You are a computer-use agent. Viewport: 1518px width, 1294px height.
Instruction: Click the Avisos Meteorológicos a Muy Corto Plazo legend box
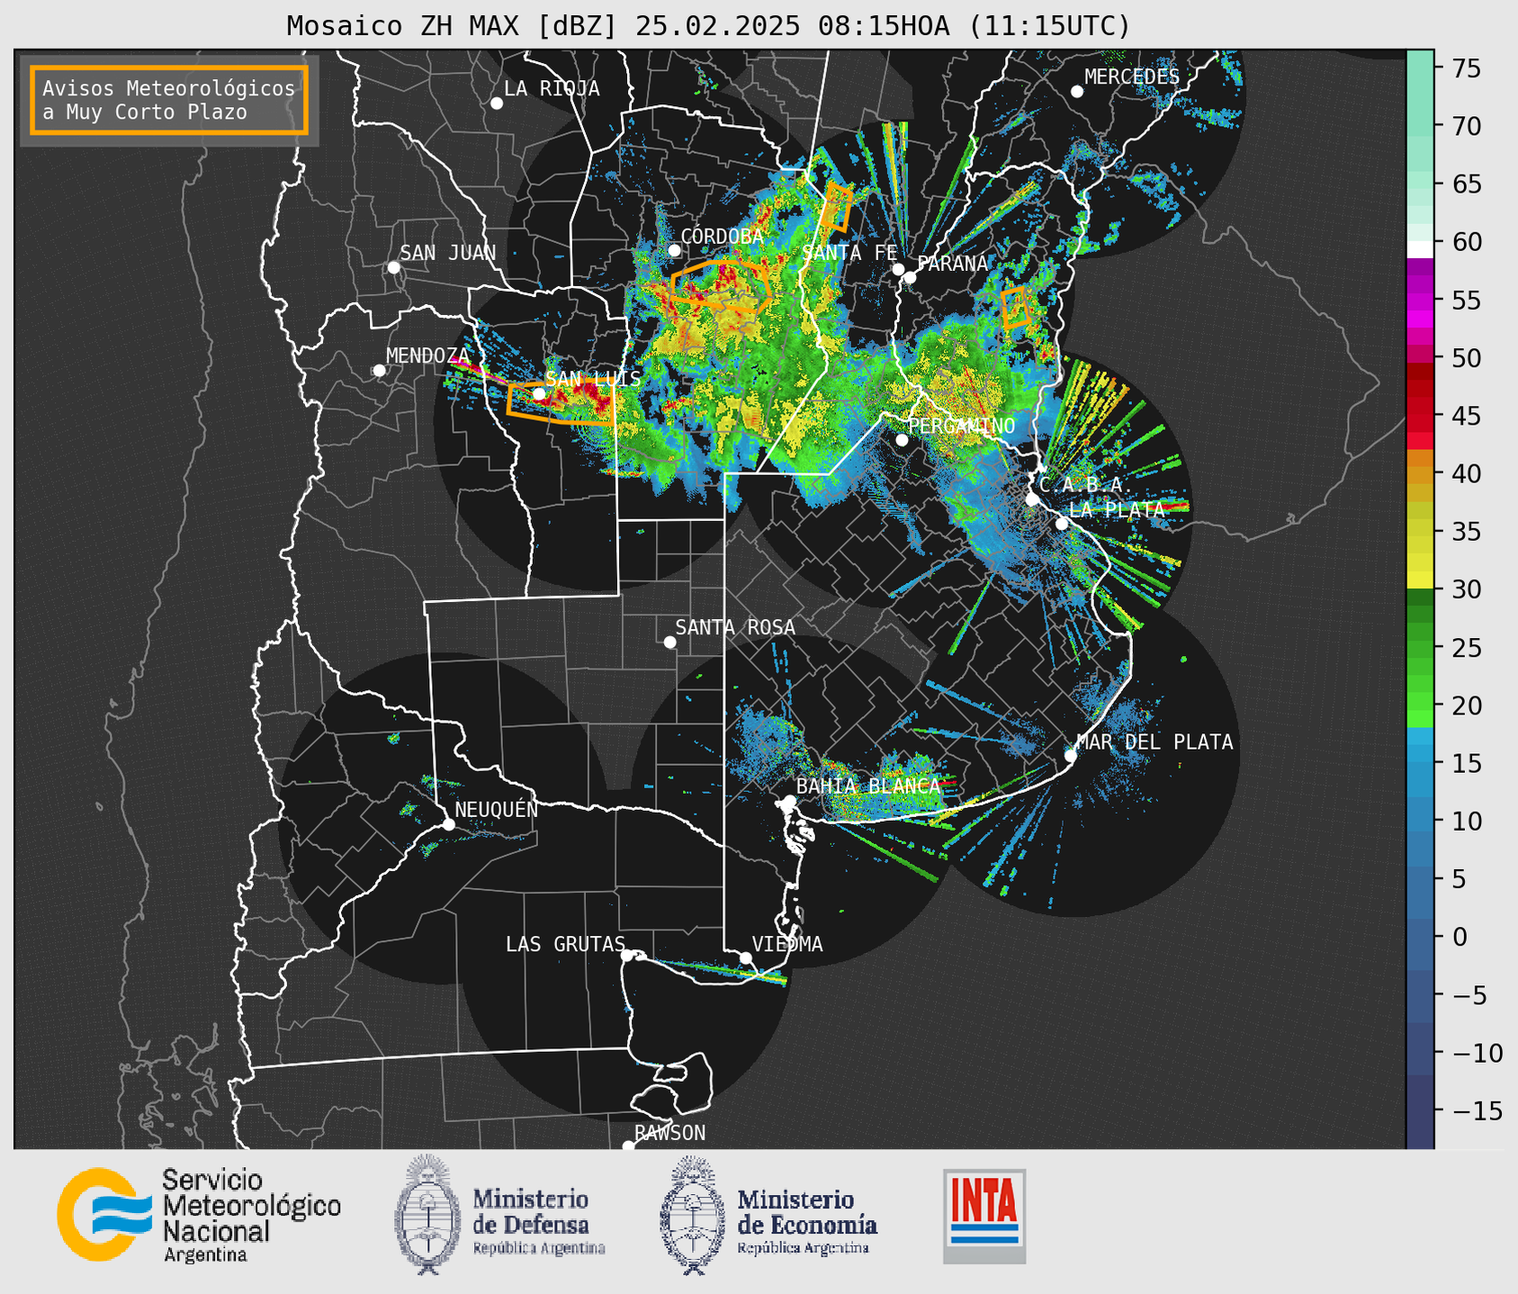coord(169,100)
